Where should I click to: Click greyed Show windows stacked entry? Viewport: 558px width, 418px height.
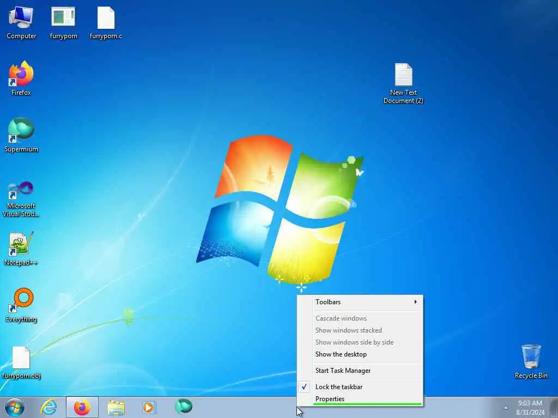(x=360, y=330)
